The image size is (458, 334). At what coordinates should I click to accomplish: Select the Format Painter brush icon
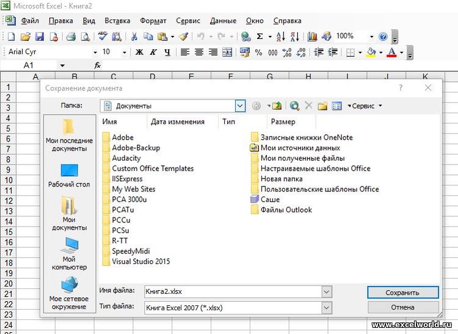click(183, 37)
